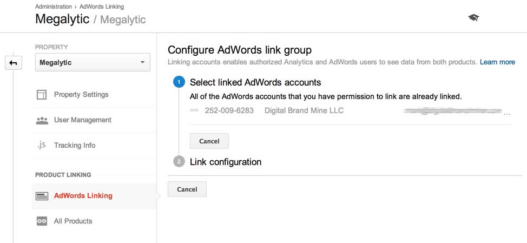Image resolution: width=527 pixels, height=243 pixels.
Task: Follow the Learn more link
Action: point(497,62)
